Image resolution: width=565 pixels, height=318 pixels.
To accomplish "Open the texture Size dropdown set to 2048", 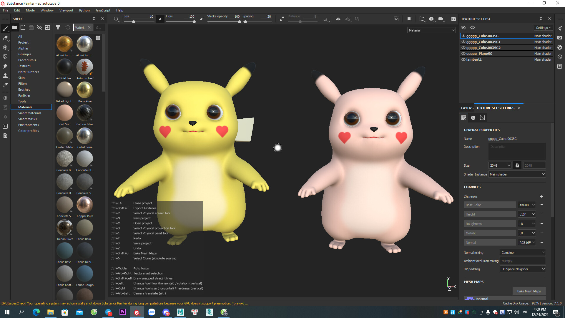I will (x=499, y=165).
